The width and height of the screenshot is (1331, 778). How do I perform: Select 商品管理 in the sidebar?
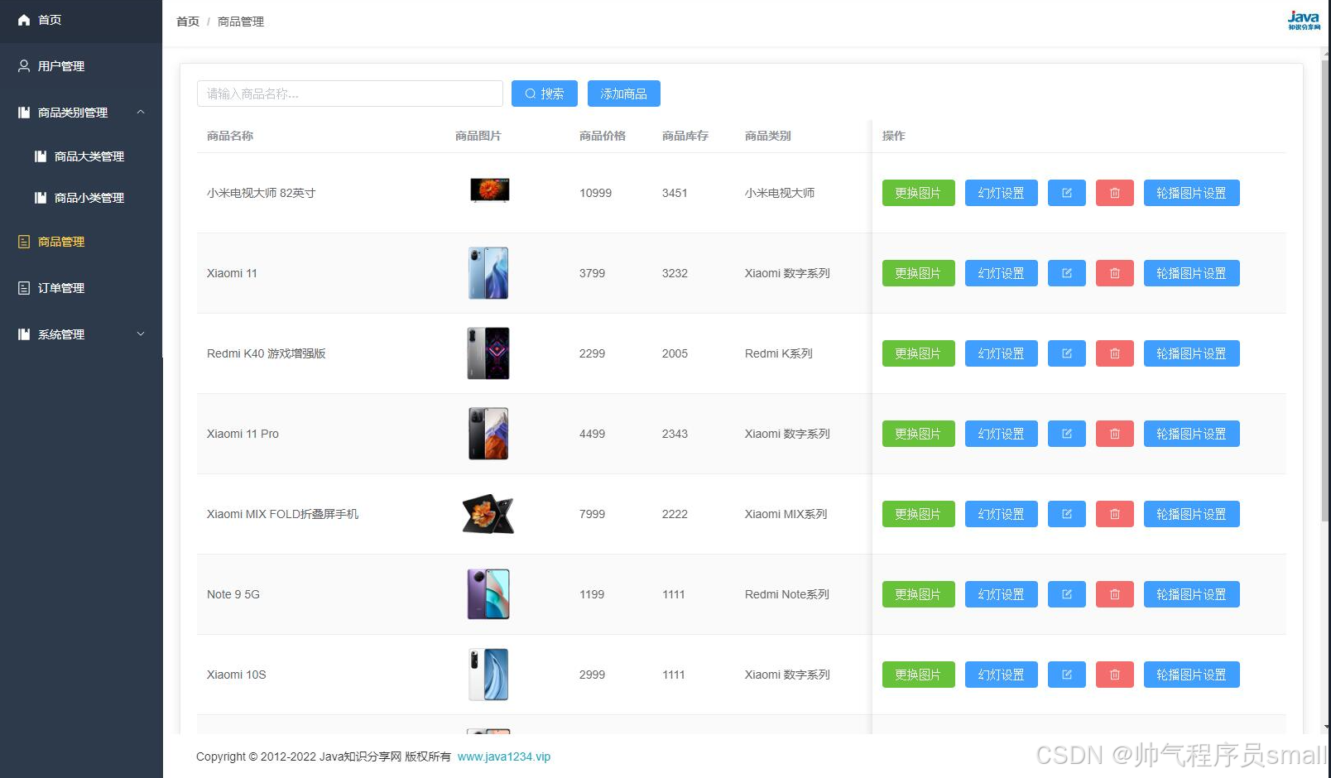(81, 242)
